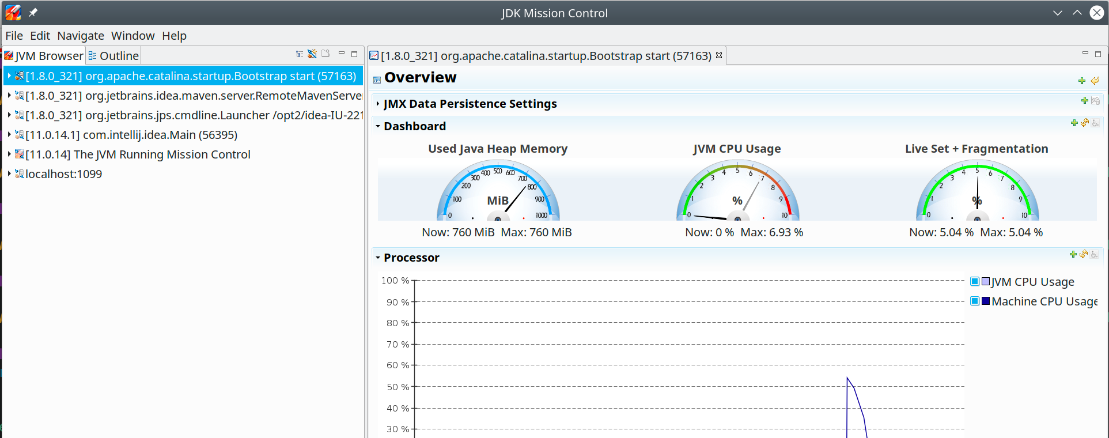The image size is (1109, 438).
Task: Select localhost:1099 in JVM Browser
Action: 63,174
